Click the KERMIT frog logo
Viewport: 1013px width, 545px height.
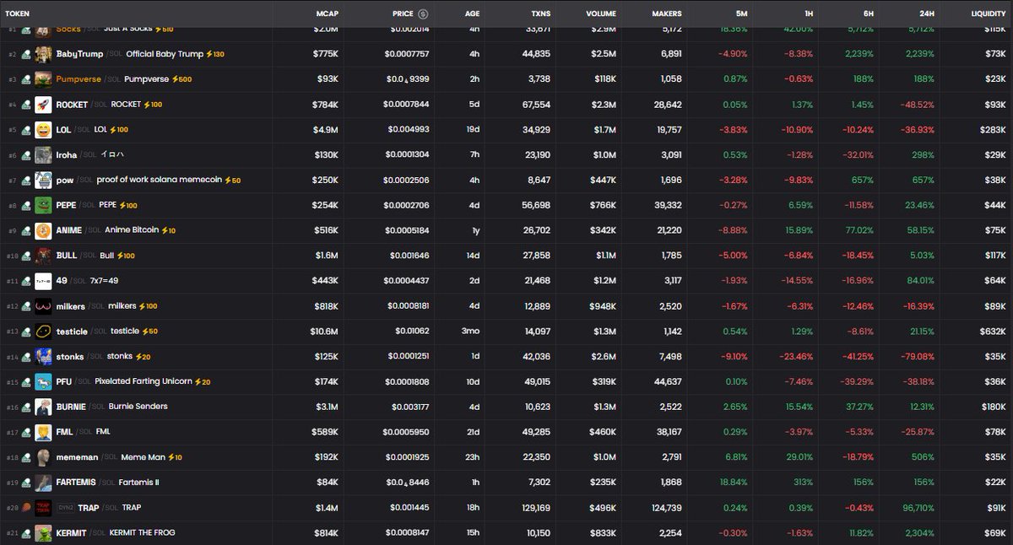click(x=43, y=533)
